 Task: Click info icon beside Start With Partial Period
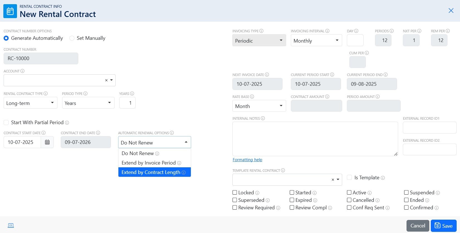click(x=67, y=123)
